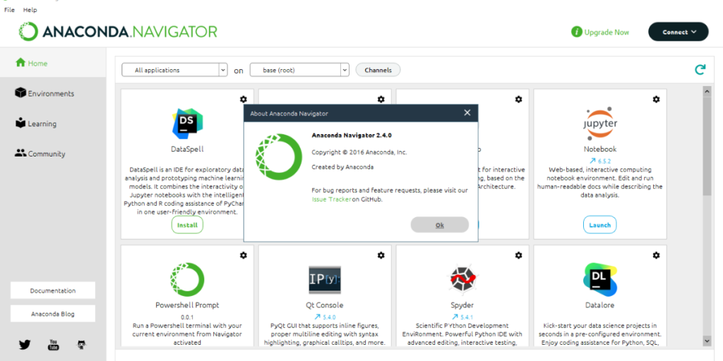Click the Qt Console card title
The image size is (723, 361).
[x=325, y=305]
